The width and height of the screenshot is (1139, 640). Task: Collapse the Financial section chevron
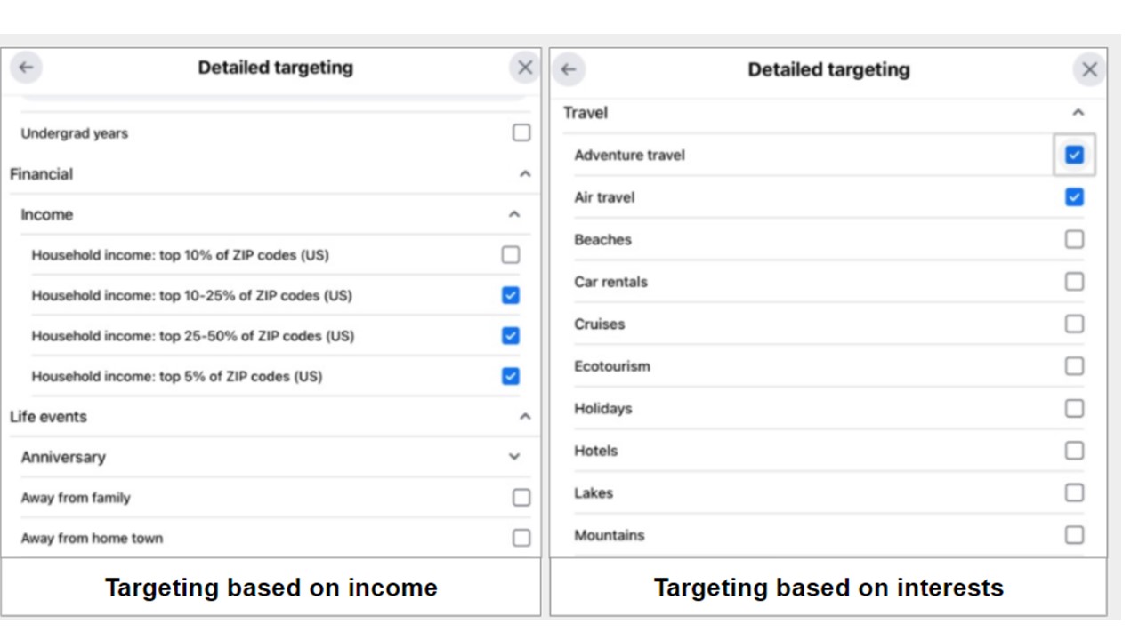525,174
